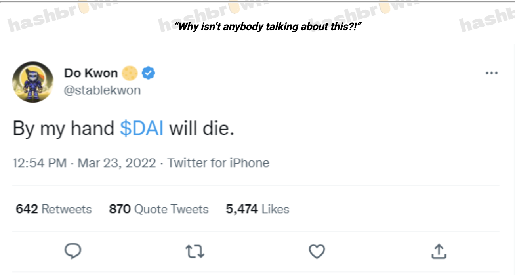Retweet this tweet using the arrows icon
The image size is (515, 275).
coord(195,251)
